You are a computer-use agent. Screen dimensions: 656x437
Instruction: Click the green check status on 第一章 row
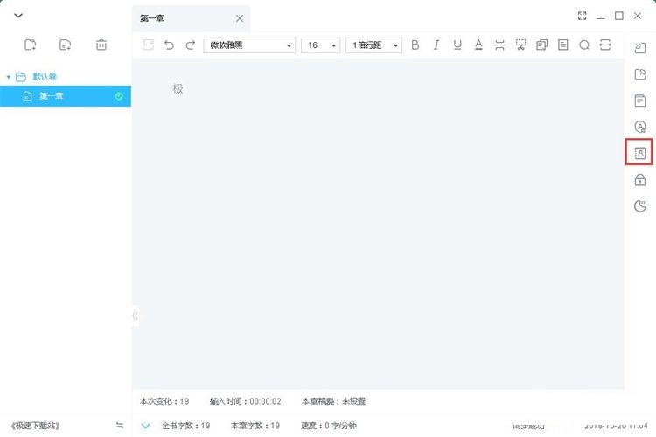[x=119, y=96]
